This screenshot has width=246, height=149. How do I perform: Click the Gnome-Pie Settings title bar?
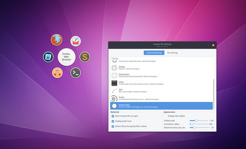[x=163, y=45]
